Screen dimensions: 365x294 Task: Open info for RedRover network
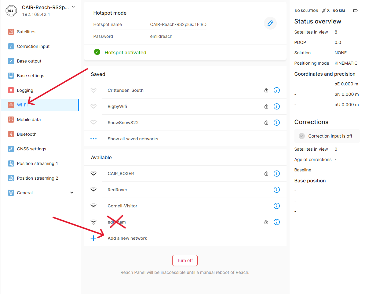(x=276, y=190)
